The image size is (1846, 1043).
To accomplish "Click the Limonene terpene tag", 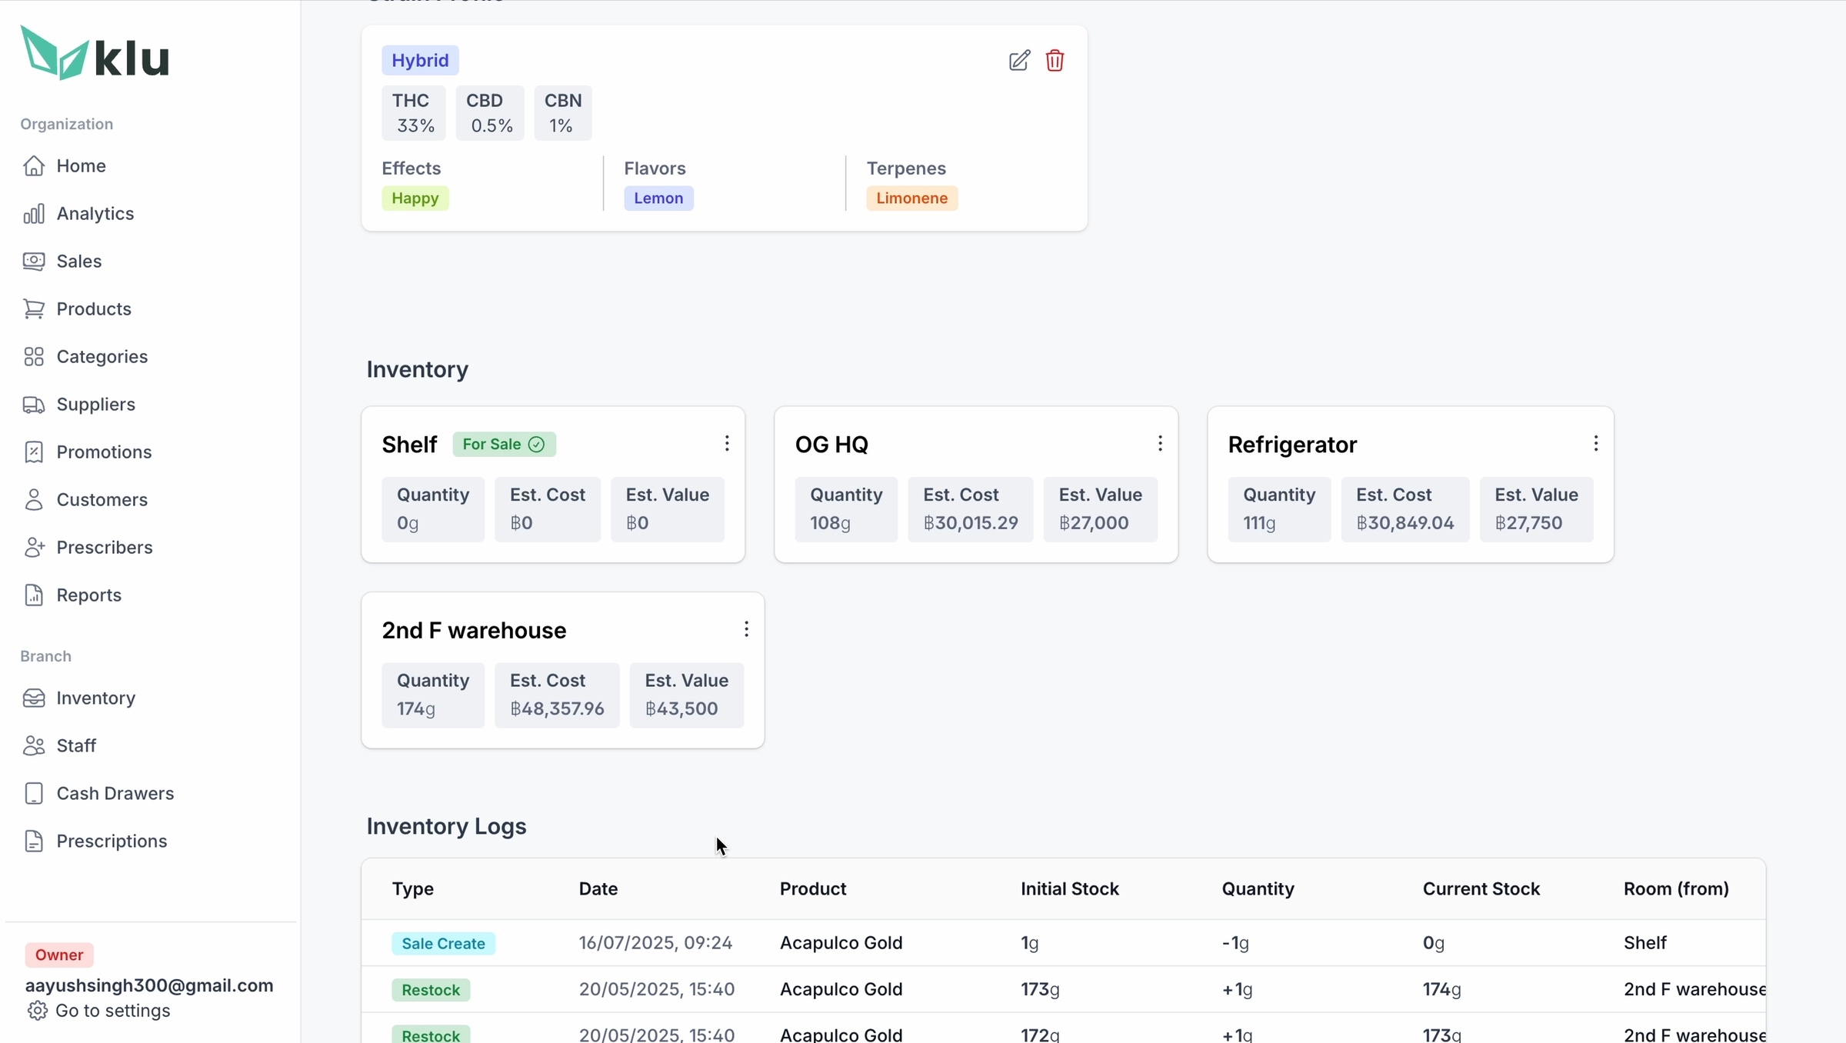I will click(911, 198).
